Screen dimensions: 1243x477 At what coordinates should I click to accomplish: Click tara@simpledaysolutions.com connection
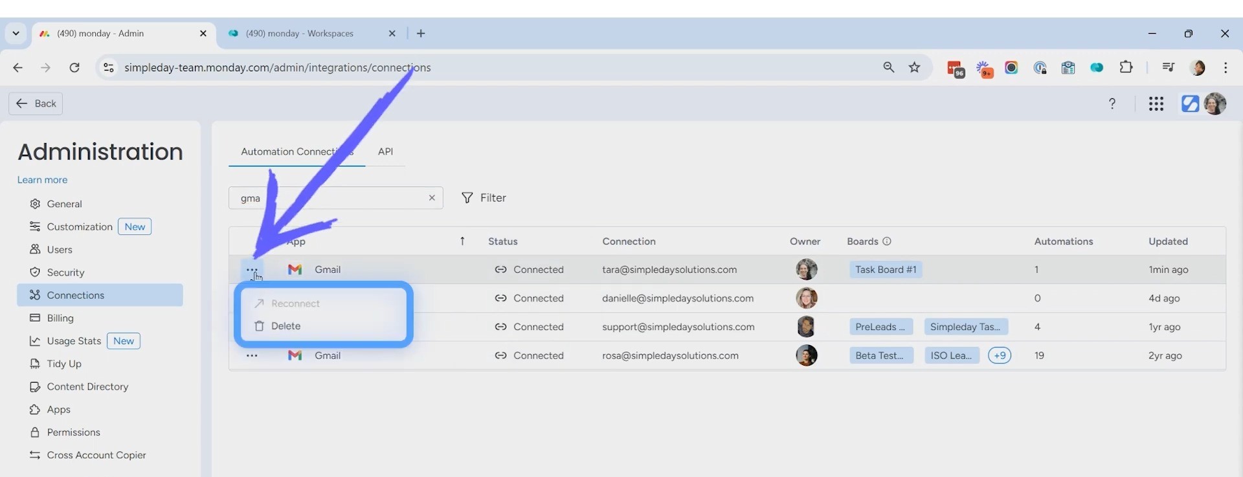point(669,270)
